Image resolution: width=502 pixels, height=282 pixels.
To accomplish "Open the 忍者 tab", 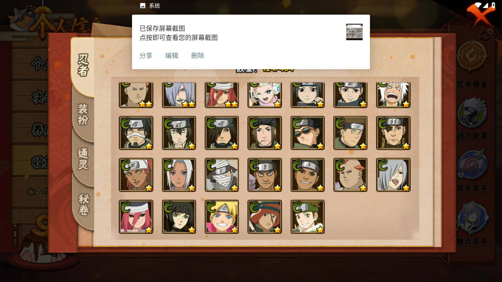I will (83, 65).
